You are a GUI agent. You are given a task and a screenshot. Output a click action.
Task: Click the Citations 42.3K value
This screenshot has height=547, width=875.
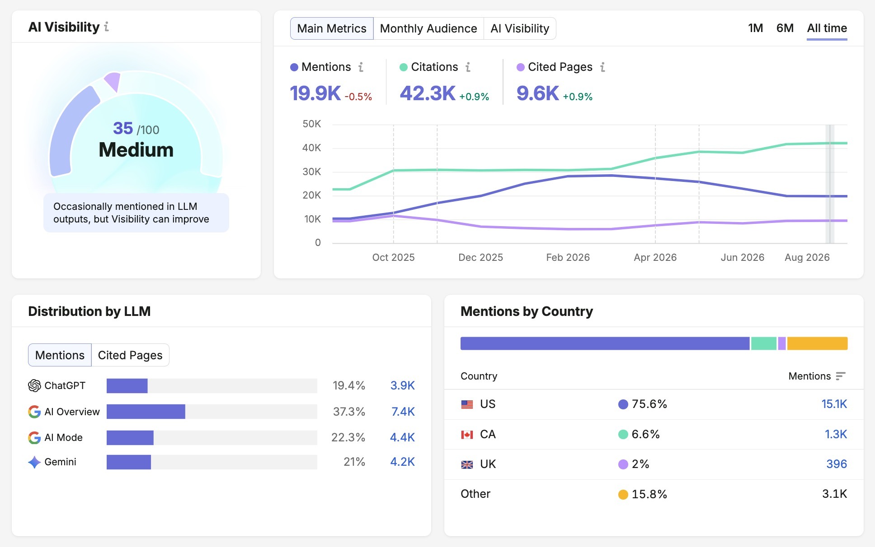[x=428, y=93]
